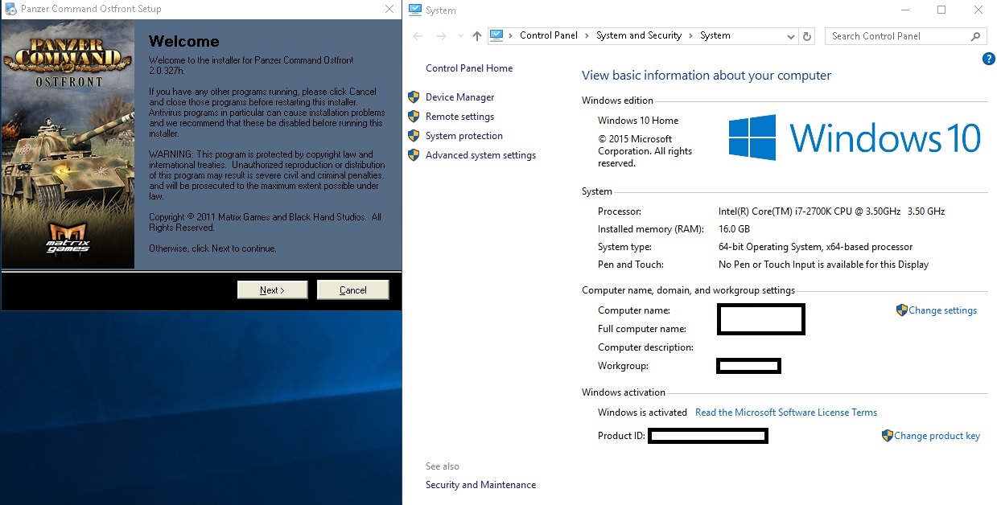Expand the chevron after System and Security
This screenshot has width=997, height=505.
690,35
